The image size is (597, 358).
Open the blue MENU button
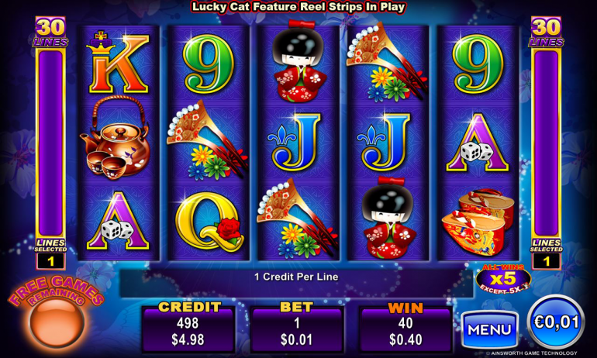click(x=490, y=329)
